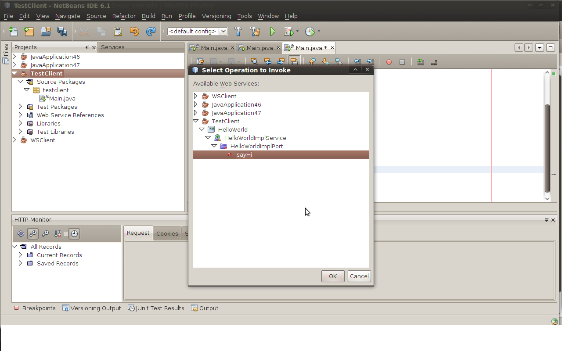Open JUnit Test Results window button

coord(156,308)
